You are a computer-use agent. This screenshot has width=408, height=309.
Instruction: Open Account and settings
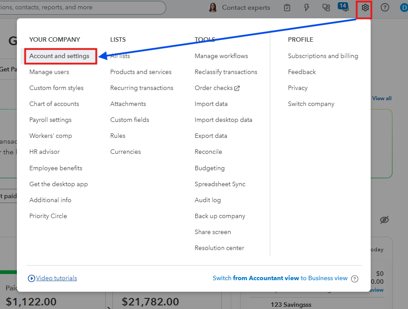pos(59,56)
